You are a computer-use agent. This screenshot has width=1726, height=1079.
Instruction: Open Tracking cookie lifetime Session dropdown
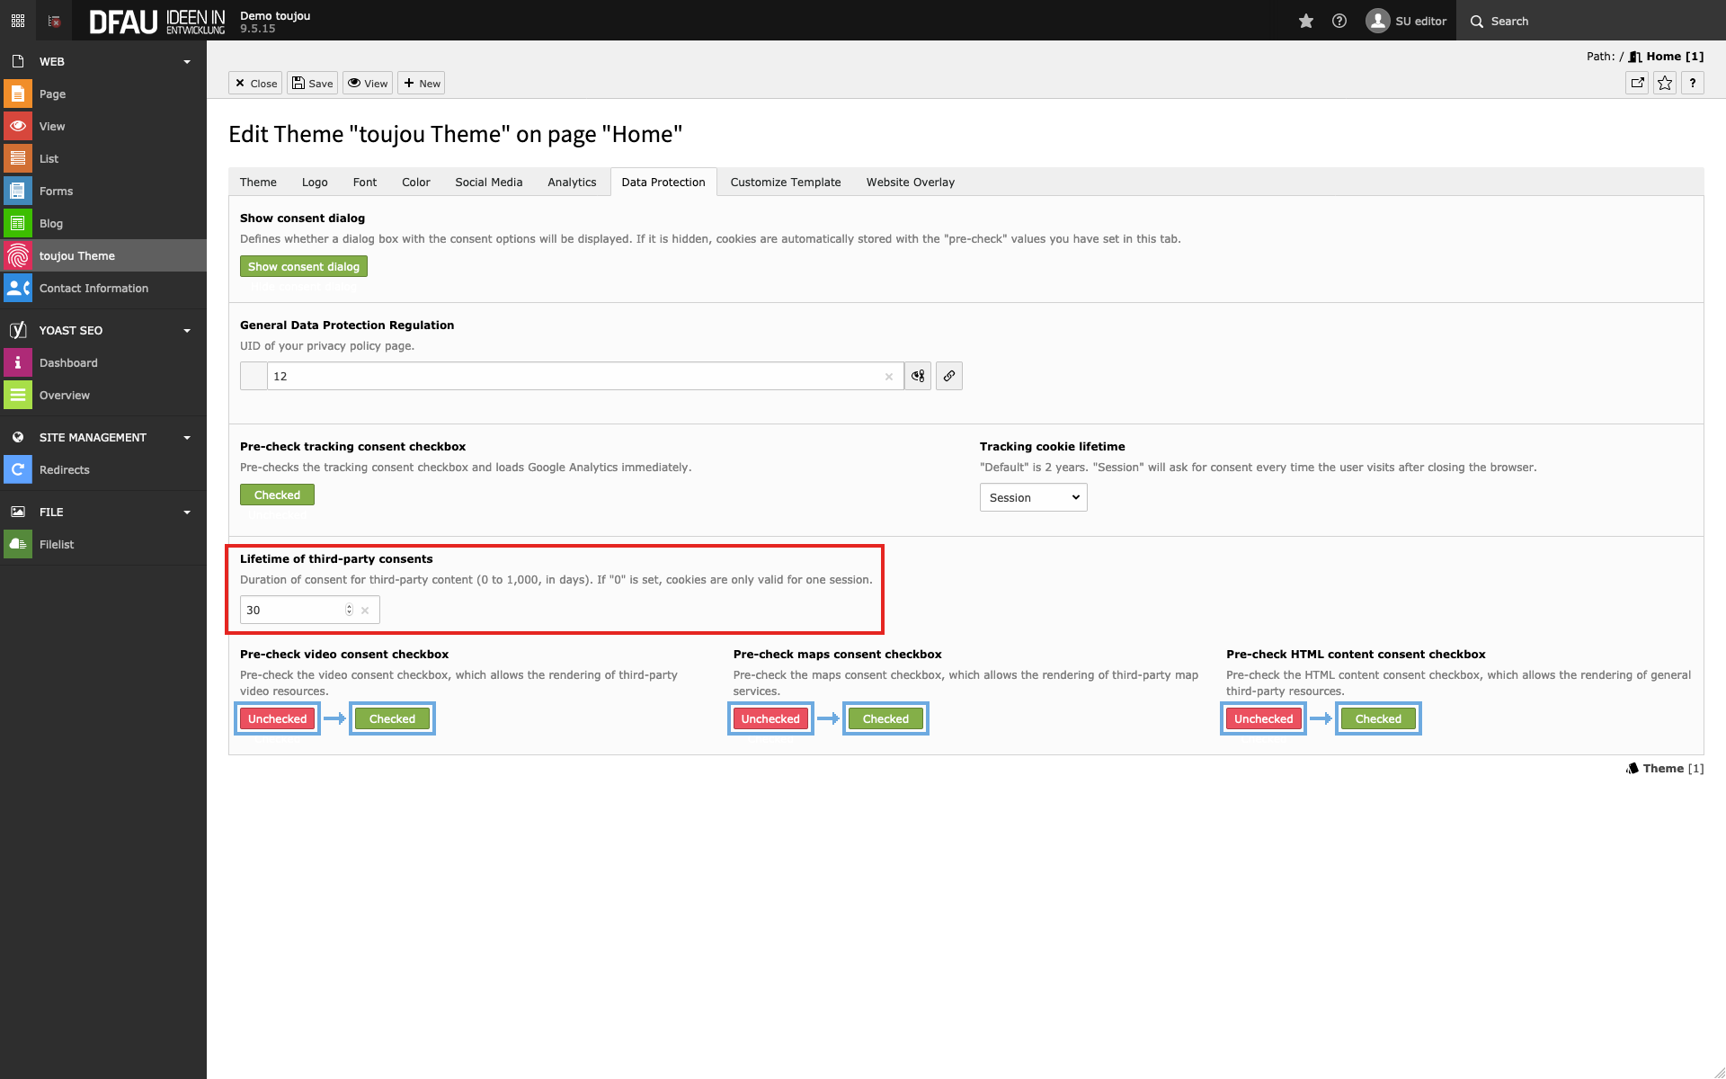click(1033, 497)
